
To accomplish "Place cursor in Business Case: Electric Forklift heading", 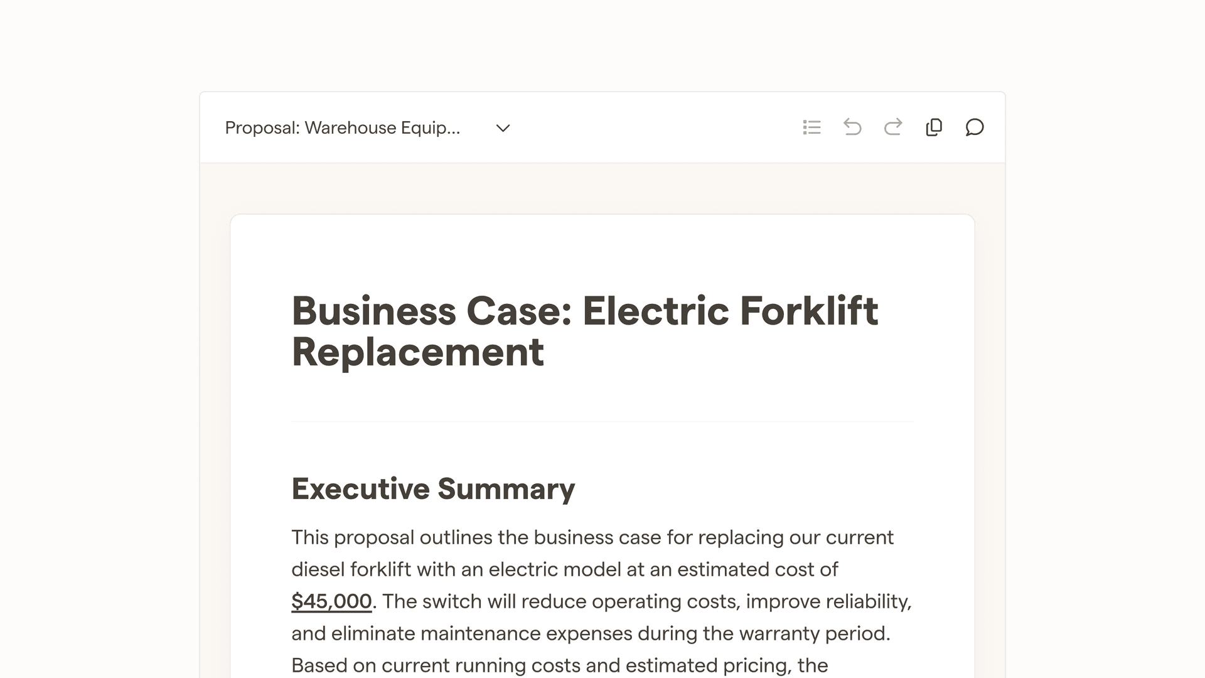I will 585,311.
